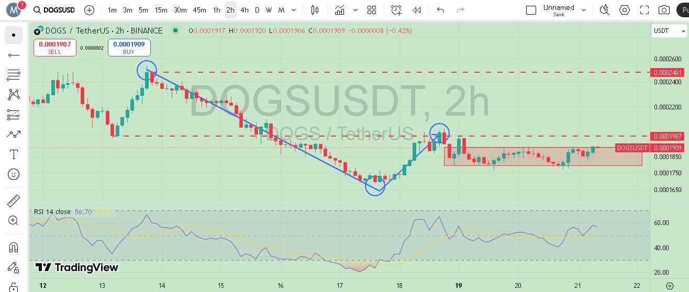Select the 1h interval
This screenshot has width=689, height=292.
[217, 10]
